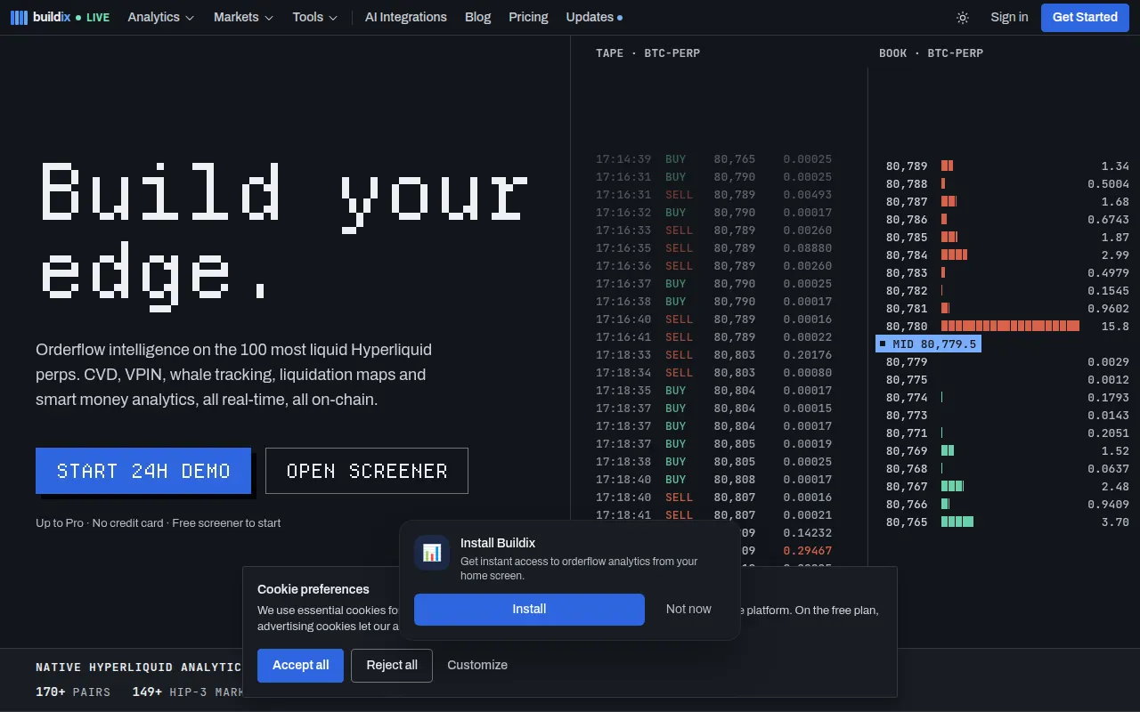Click the 17:18:40 BUY 80,808 trade row
The height and width of the screenshot is (712, 1140).
point(713,480)
